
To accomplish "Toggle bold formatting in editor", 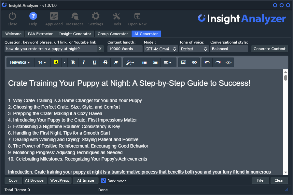I will [73, 62].
